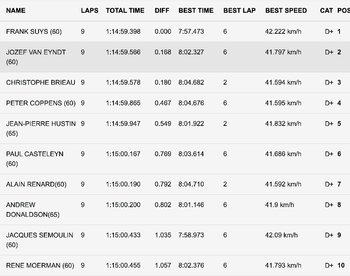Sort by the NAME column header
This screenshot has height=276, width=350.
(16, 11)
